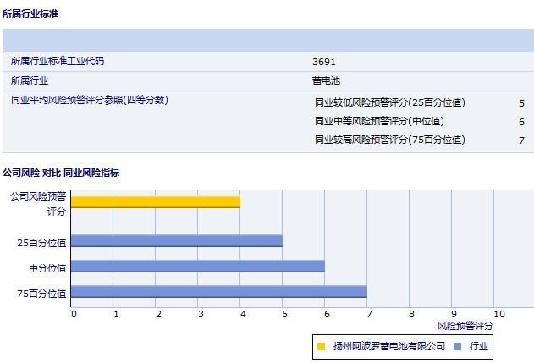Click the blue legend swatch for 行业
The height and width of the screenshot is (363, 534).
tap(457, 346)
